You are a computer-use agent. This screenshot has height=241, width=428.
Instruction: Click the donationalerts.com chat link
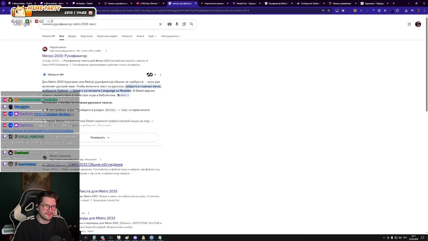38,131
